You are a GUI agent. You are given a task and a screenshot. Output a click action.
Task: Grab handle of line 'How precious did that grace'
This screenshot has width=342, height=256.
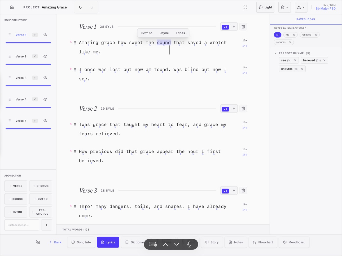point(75,152)
